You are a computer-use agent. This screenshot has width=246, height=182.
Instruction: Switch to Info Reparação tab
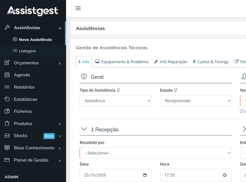[171, 61]
